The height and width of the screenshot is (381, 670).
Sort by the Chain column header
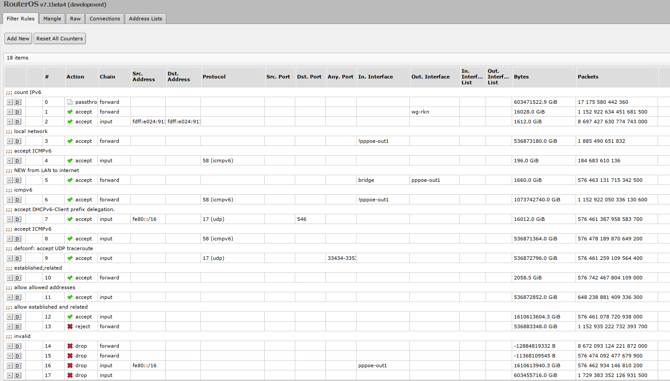coord(114,77)
